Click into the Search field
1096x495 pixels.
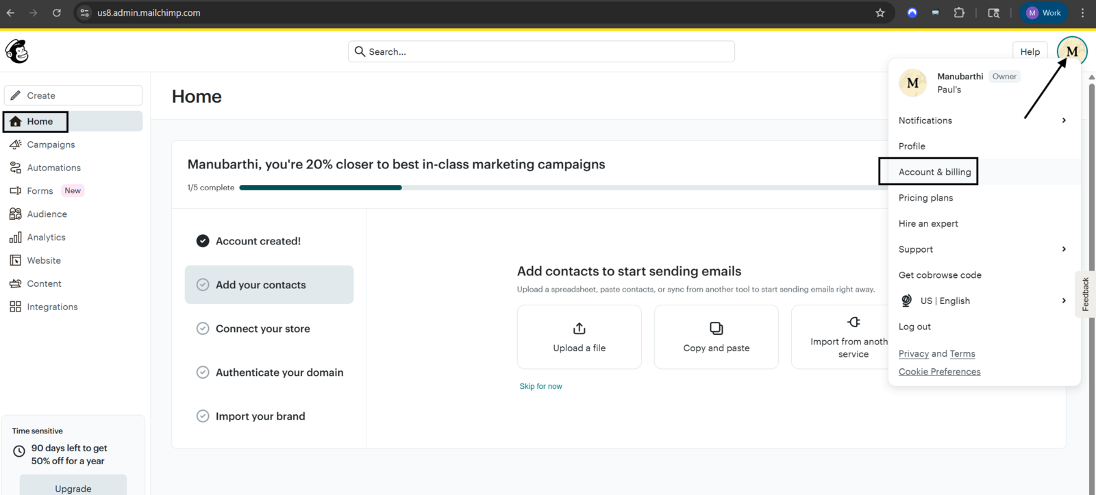pos(541,51)
